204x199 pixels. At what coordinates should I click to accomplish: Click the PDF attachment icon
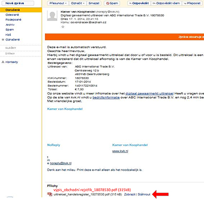click(50, 194)
